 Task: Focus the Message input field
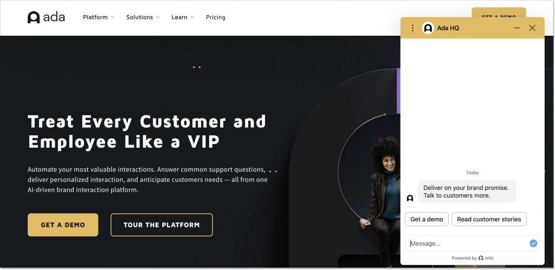point(467,243)
